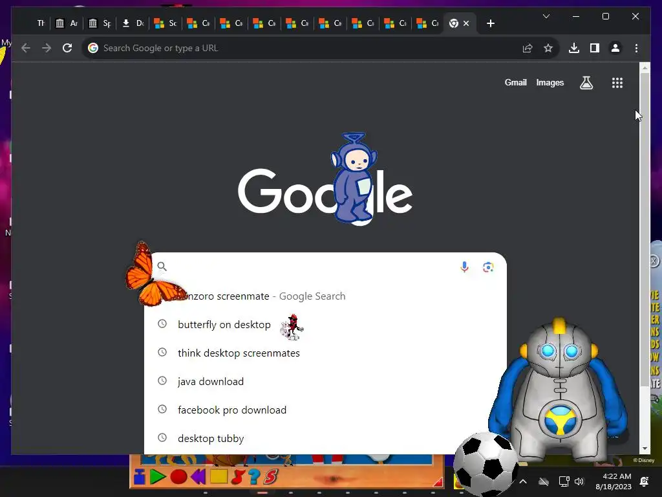The image size is (662, 497).
Task: Close the active New Tab tab
Action: (x=466, y=23)
